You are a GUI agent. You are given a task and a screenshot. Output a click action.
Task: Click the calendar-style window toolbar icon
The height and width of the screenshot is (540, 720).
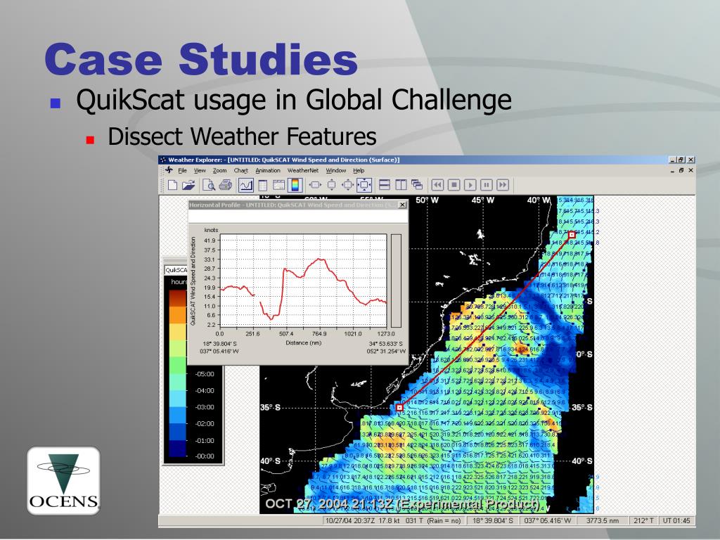(x=278, y=185)
